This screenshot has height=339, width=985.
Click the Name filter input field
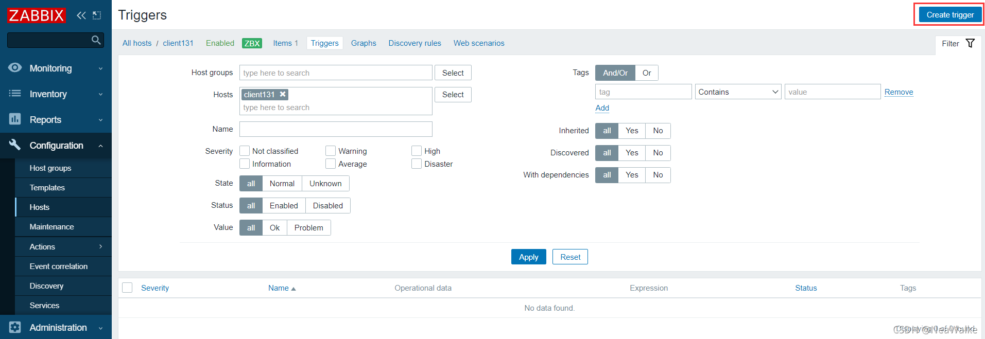336,129
